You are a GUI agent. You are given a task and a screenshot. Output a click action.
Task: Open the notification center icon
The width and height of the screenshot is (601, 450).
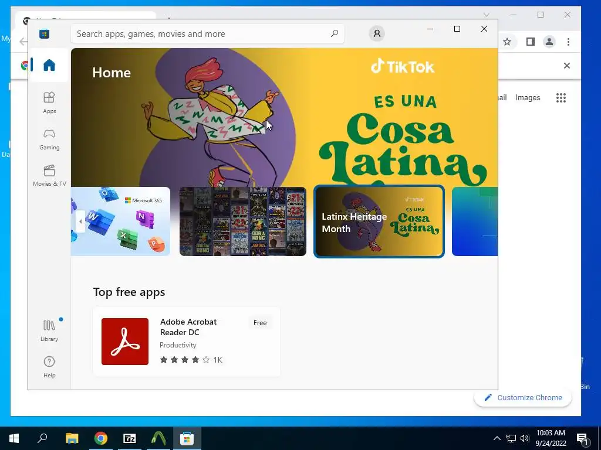point(582,438)
